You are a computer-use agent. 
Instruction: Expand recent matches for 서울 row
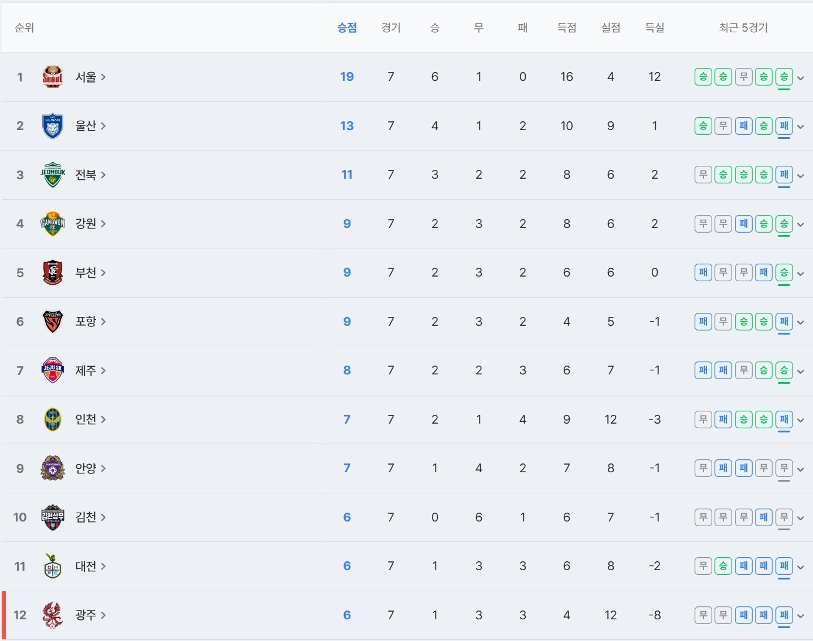801,77
